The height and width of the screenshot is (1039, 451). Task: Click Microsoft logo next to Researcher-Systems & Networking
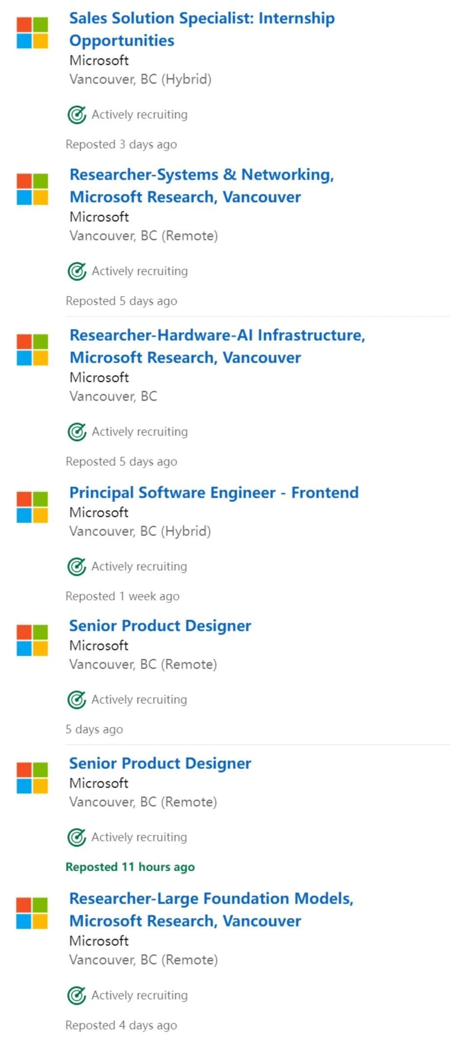32,189
